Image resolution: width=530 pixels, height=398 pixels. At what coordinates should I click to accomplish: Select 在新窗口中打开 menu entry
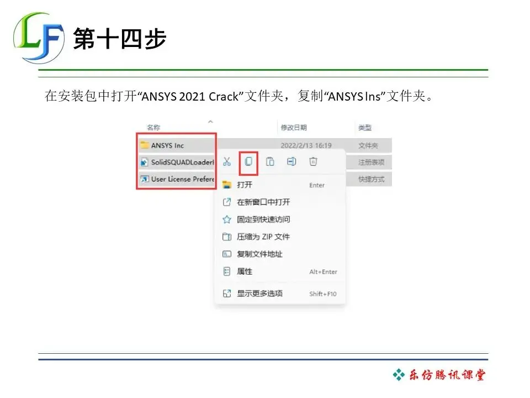(x=280, y=202)
